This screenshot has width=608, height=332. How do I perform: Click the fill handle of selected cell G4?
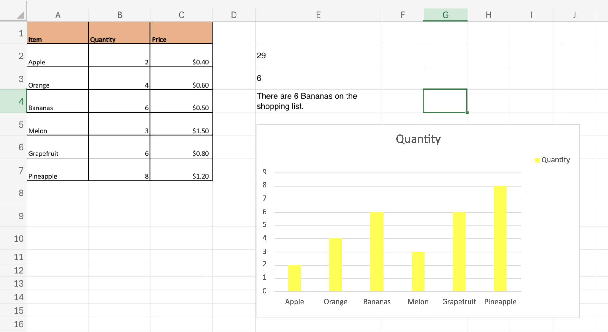467,113
